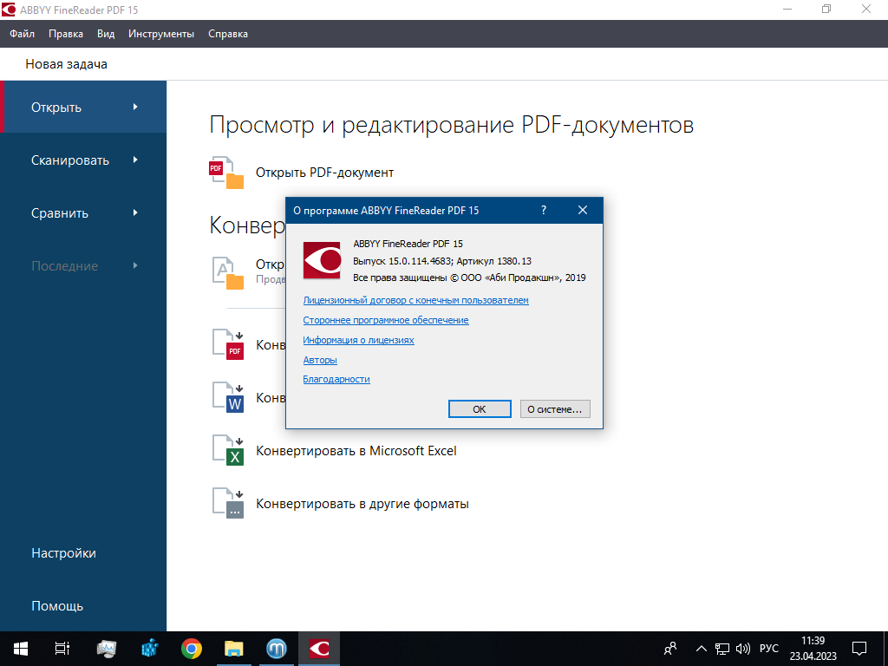Open the blue M app in taskbar
The height and width of the screenshot is (666, 888).
277,649
